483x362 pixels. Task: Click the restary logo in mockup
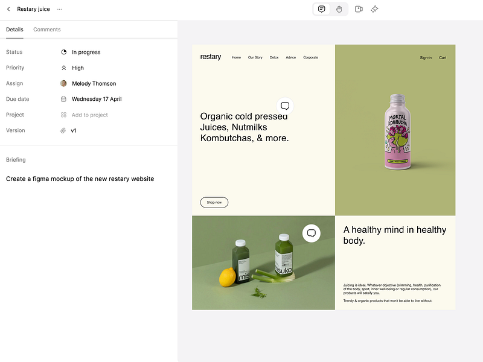pyautogui.click(x=211, y=57)
